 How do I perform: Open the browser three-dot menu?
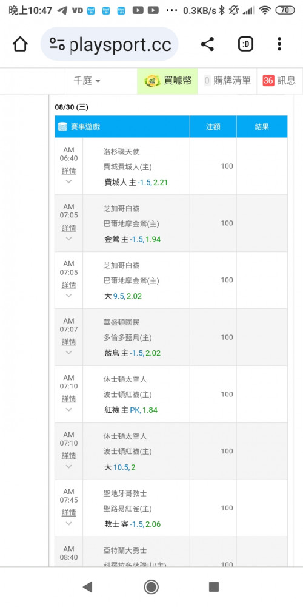point(279,44)
